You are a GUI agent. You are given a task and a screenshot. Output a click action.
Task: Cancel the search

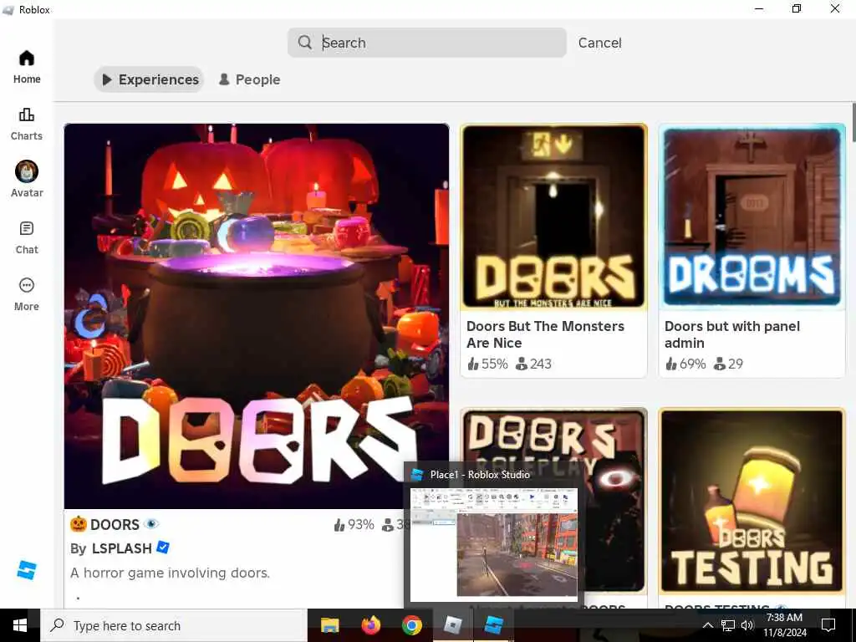point(599,43)
